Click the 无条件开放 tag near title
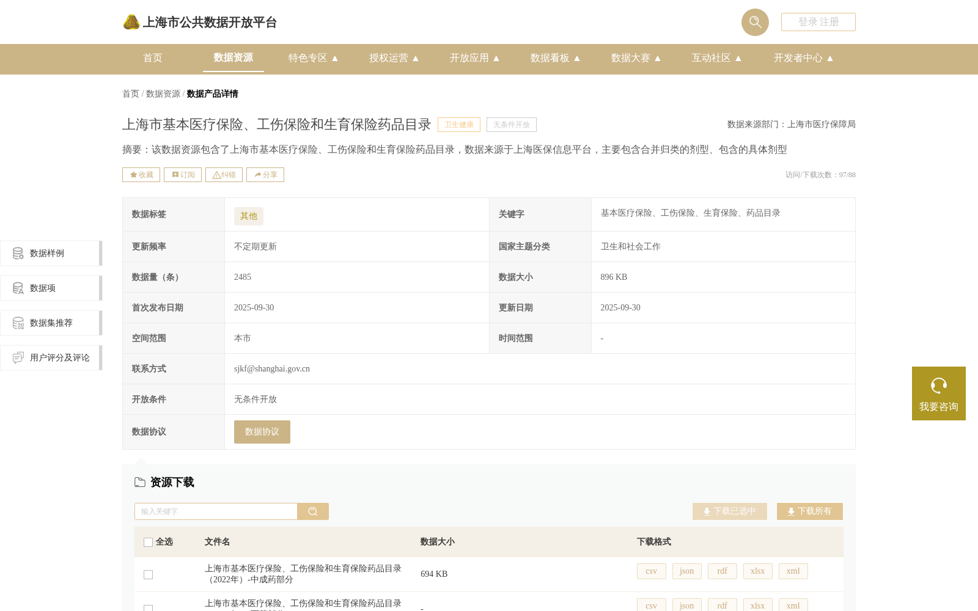978x611 pixels. point(512,125)
